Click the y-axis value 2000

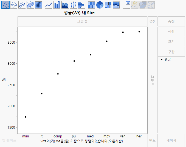(x=12, y=106)
